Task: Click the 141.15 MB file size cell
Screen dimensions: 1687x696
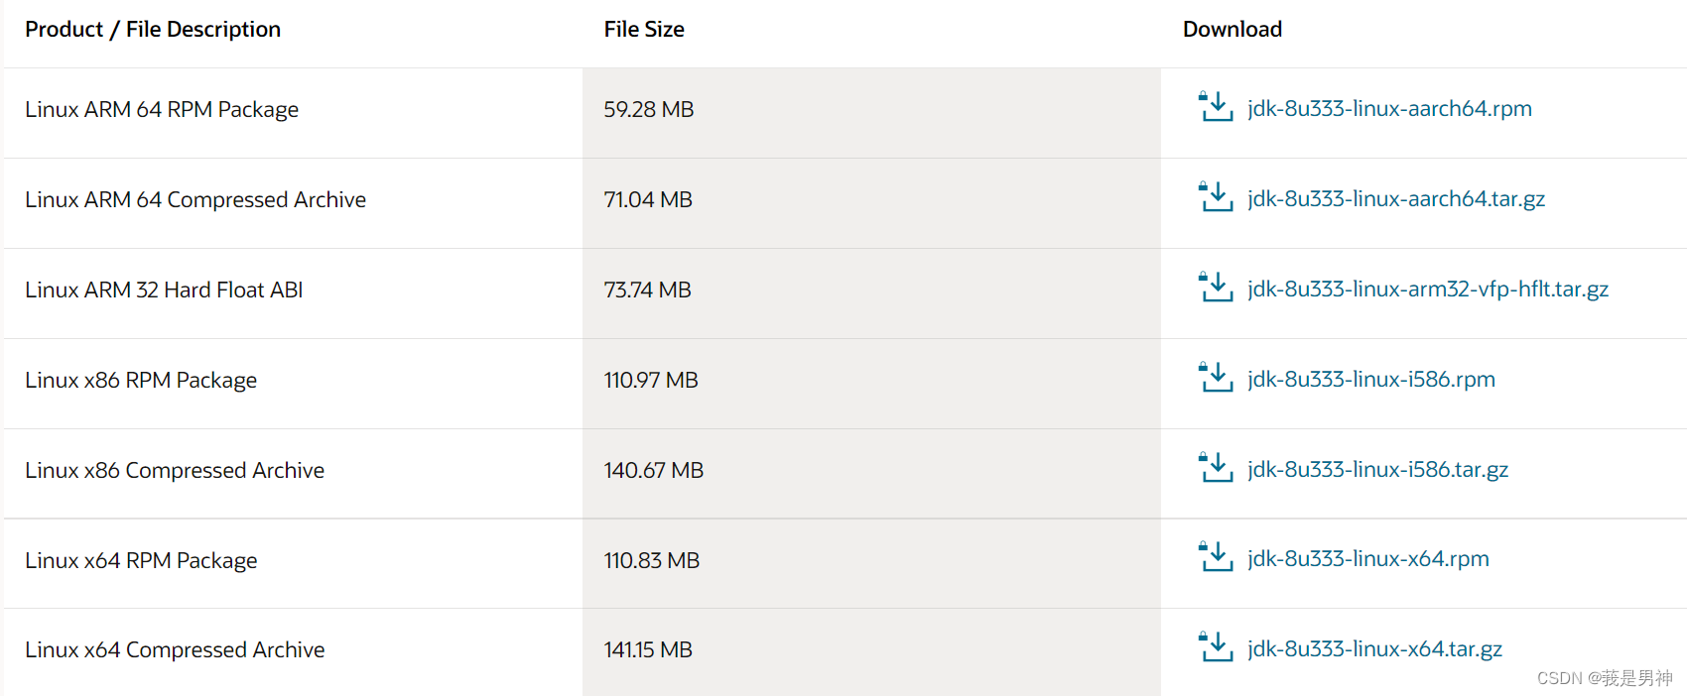Action: click(648, 649)
